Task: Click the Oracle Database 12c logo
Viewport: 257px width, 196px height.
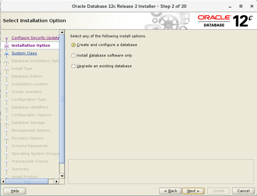Action: pos(225,21)
